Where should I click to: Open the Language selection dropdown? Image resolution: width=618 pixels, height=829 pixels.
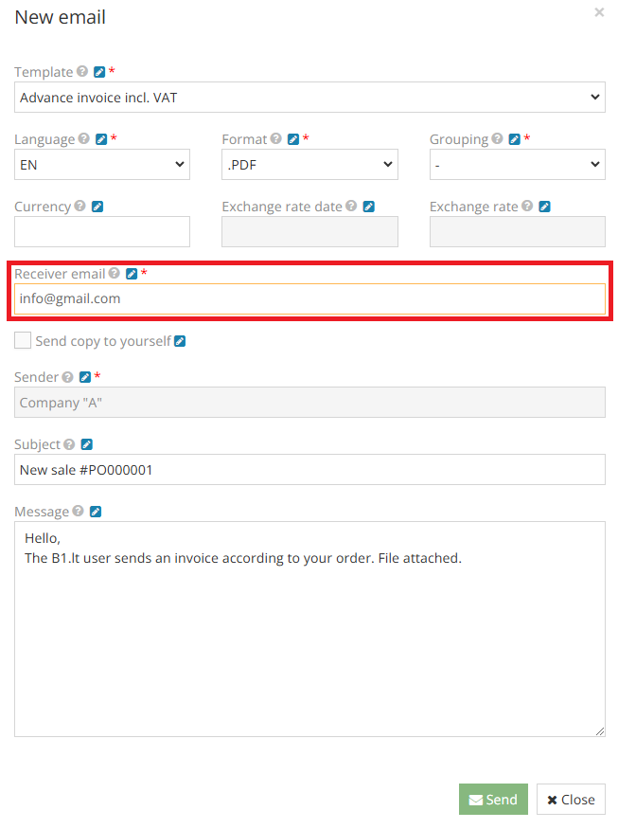click(101, 164)
